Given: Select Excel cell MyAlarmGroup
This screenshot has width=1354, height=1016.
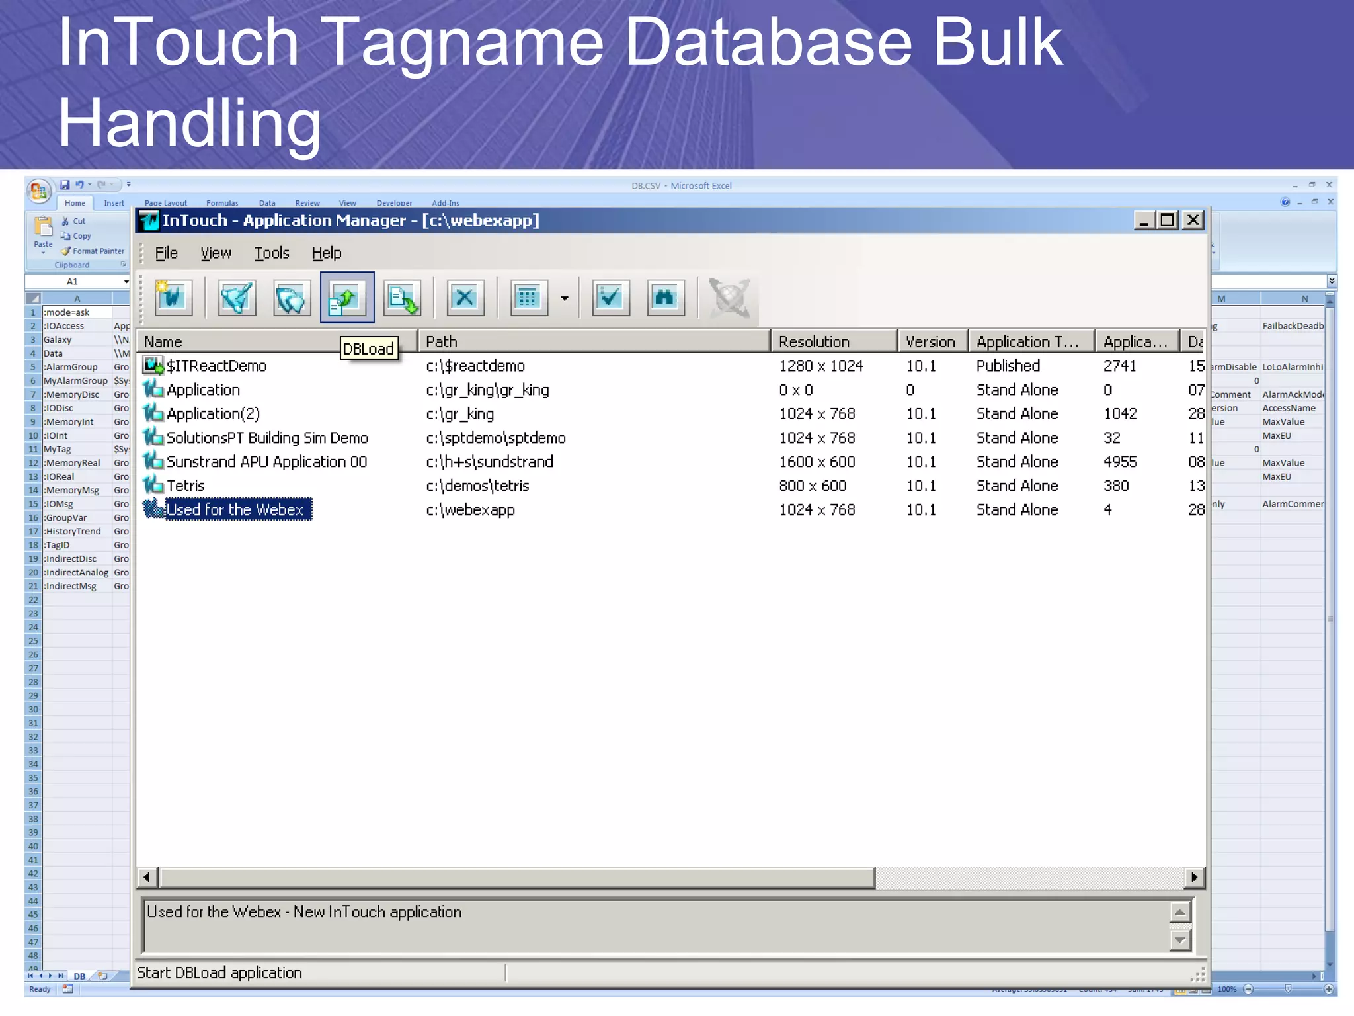Looking at the screenshot, I should [77, 381].
